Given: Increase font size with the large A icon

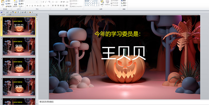Looking at the screenshot, I should point(43,2).
